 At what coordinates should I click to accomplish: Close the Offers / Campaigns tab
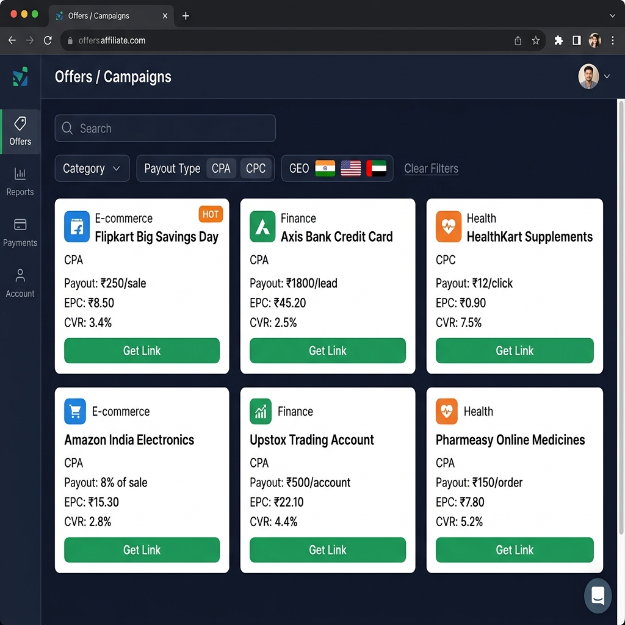(165, 16)
